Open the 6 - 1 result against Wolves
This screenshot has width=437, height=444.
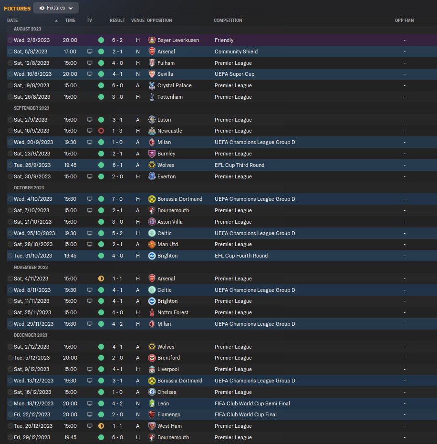117,165
